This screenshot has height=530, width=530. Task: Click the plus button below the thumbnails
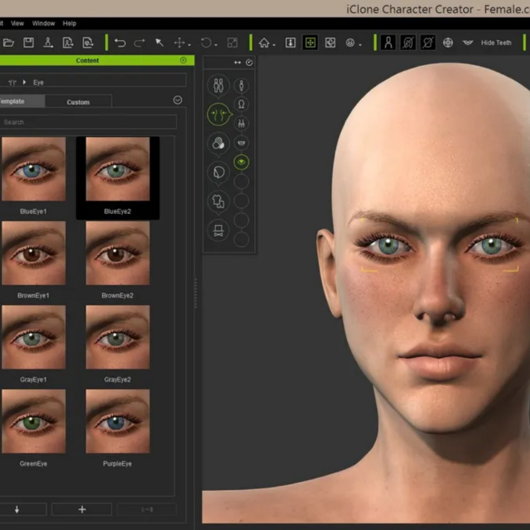tap(82, 509)
